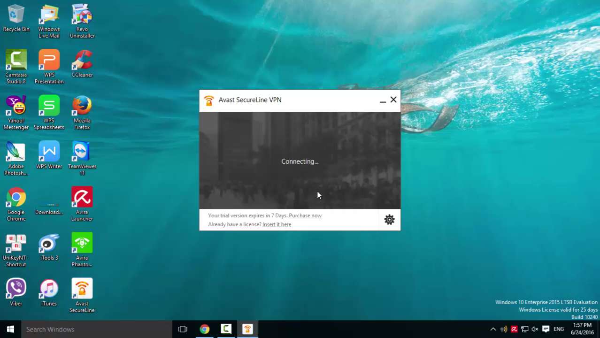The height and width of the screenshot is (338, 600).
Task: Open Avast SecureLine VPN settings gear
Action: (389, 220)
